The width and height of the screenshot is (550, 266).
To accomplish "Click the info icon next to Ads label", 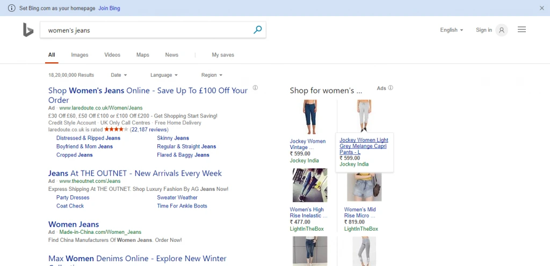I will 390,88.
